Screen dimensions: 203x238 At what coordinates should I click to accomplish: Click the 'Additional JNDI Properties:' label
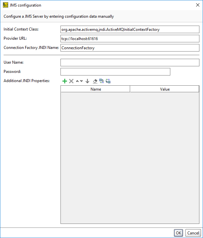(x=26, y=81)
